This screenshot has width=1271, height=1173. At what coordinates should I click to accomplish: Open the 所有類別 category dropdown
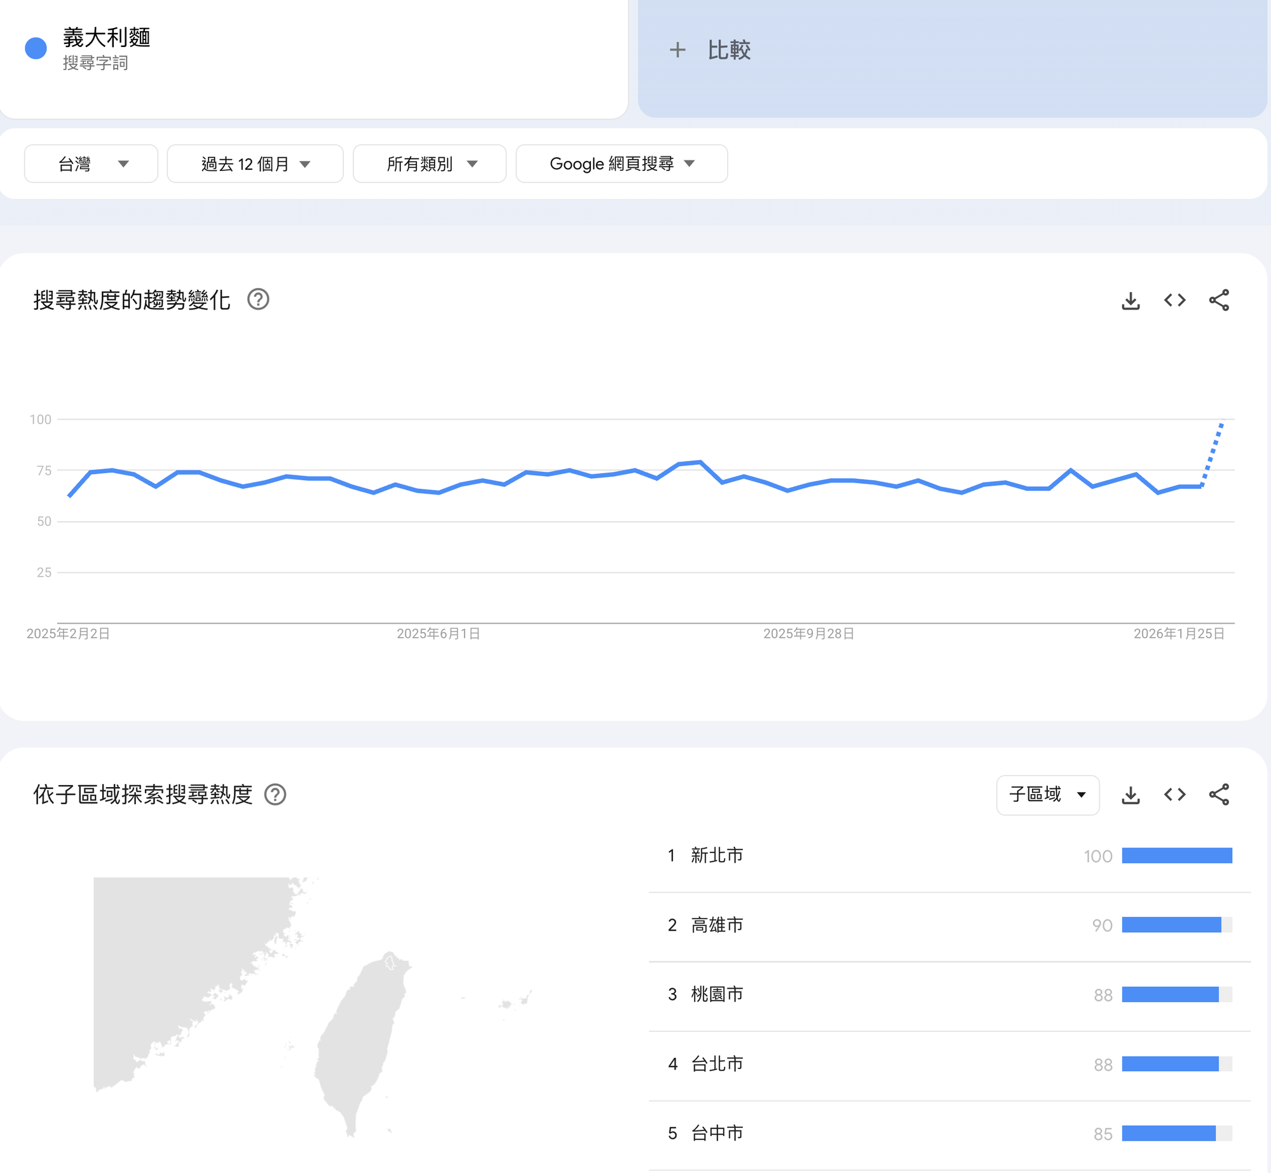pyautogui.click(x=430, y=163)
